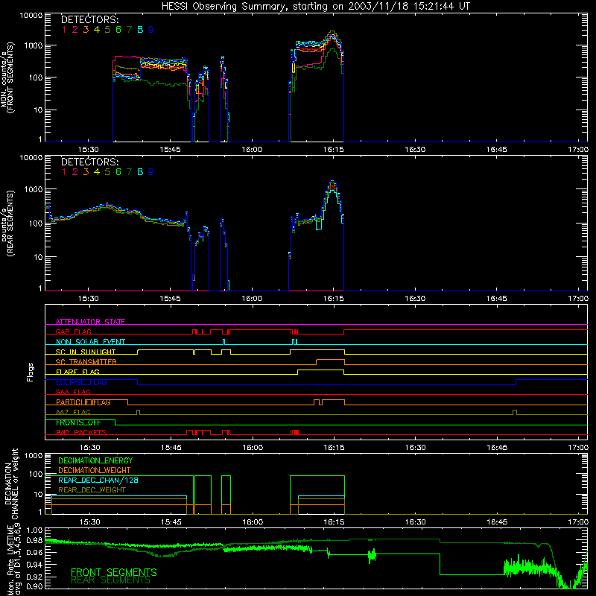596x596 pixels.
Task: Click the DECIMATION channel or weight axis label
Action: [11, 484]
